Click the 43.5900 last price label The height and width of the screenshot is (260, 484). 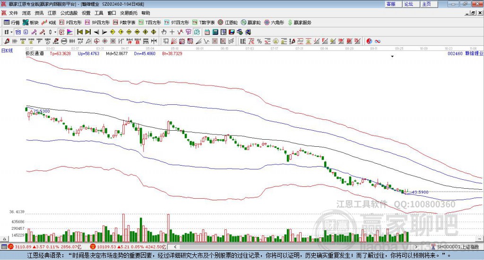point(420,192)
